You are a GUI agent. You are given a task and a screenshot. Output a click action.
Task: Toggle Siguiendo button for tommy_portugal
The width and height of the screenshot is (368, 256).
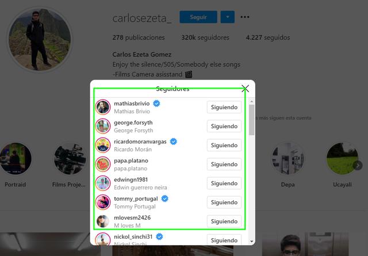click(x=224, y=202)
